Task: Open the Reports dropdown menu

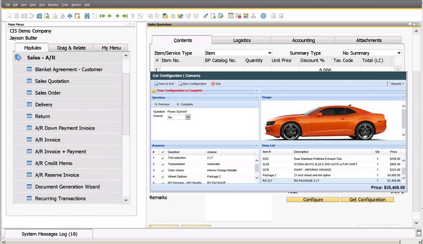Action: click(x=396, y=84)
